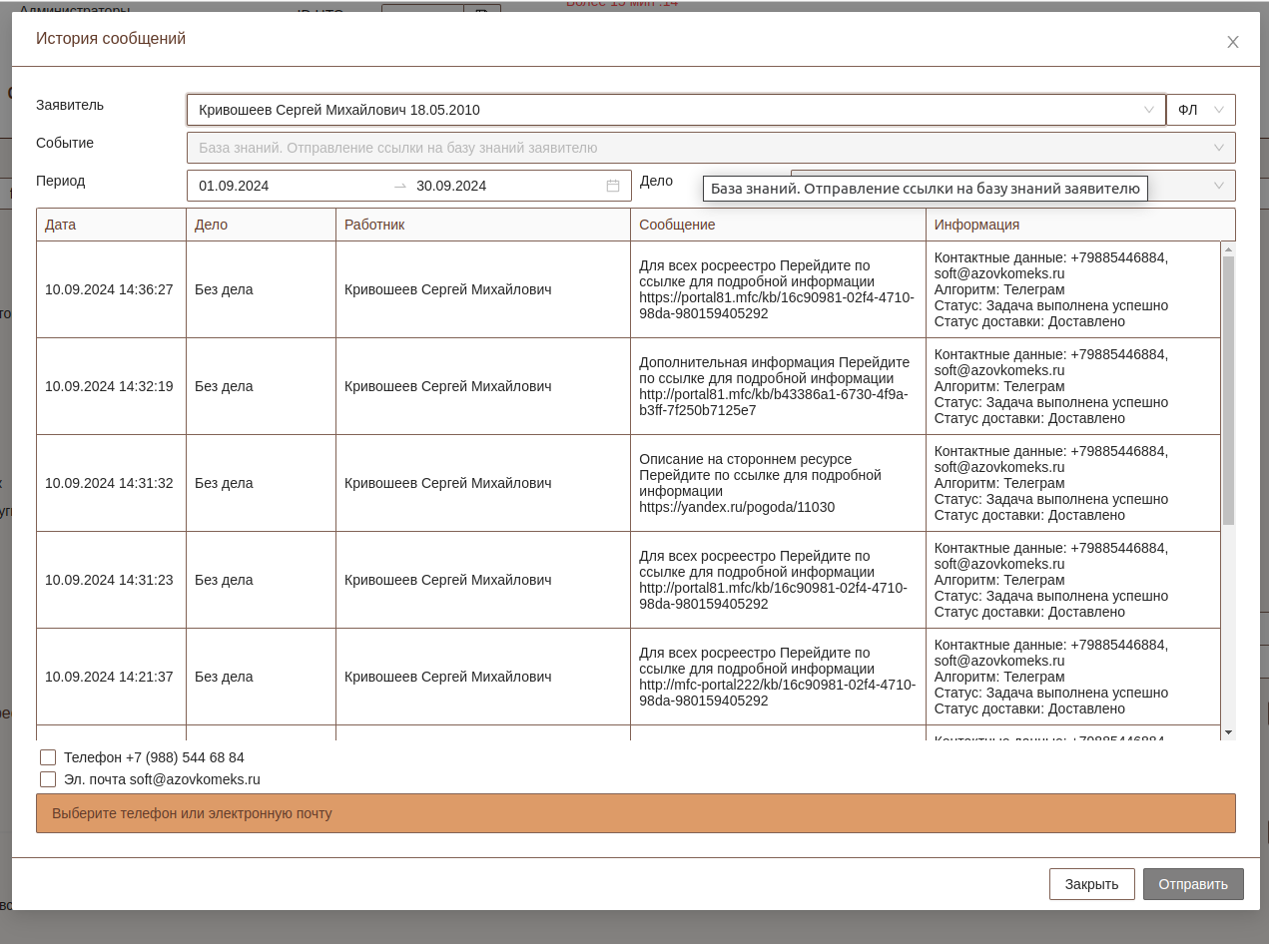Screen dimensions: 1269x944
Task: Enable the Телефон +7 (988) 544 68 84 checkbox
Action: pyautogui.click(x=48, y=757)
